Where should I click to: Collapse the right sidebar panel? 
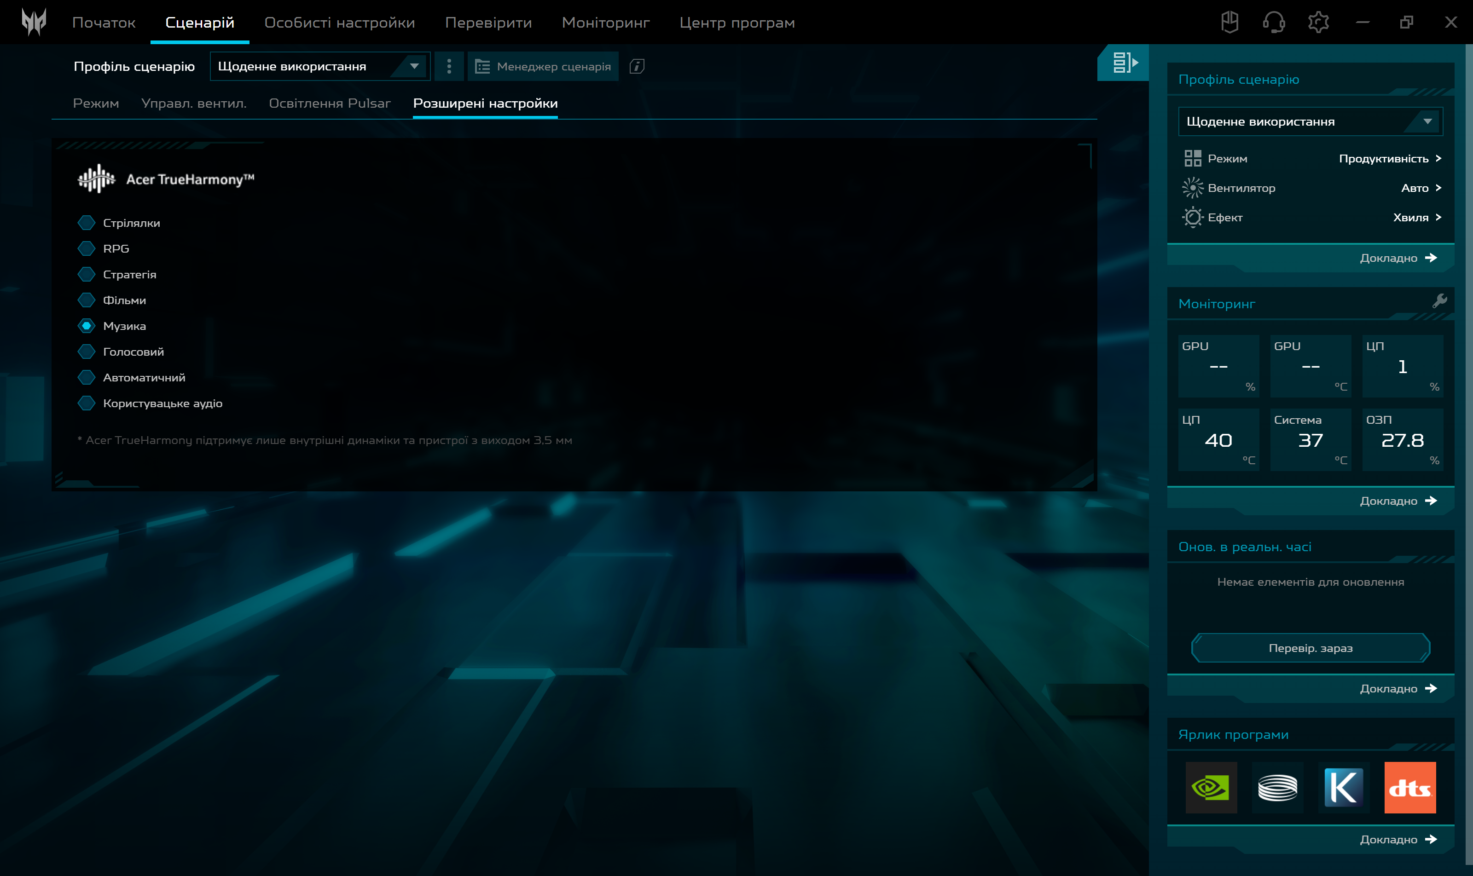(x=1124, y=63)
